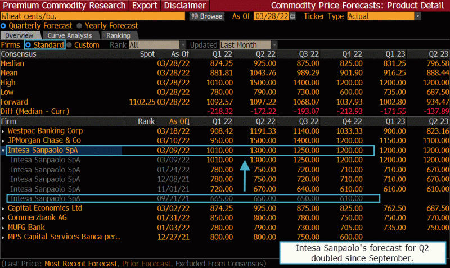Viewport: 450px width, 268px height.
Task: Expand the MPS Capital Services row
Action: click(x=3, y=237)
